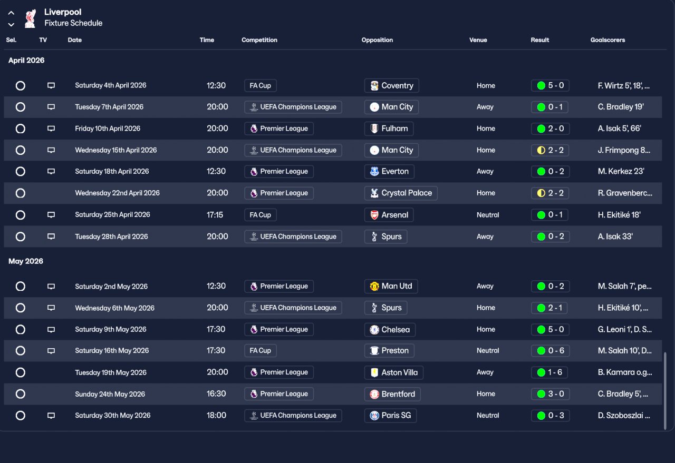This screenshot has width=675, height=463.
Task: Open the Paris SG opposition button
Action: click(x=391, y=416)
